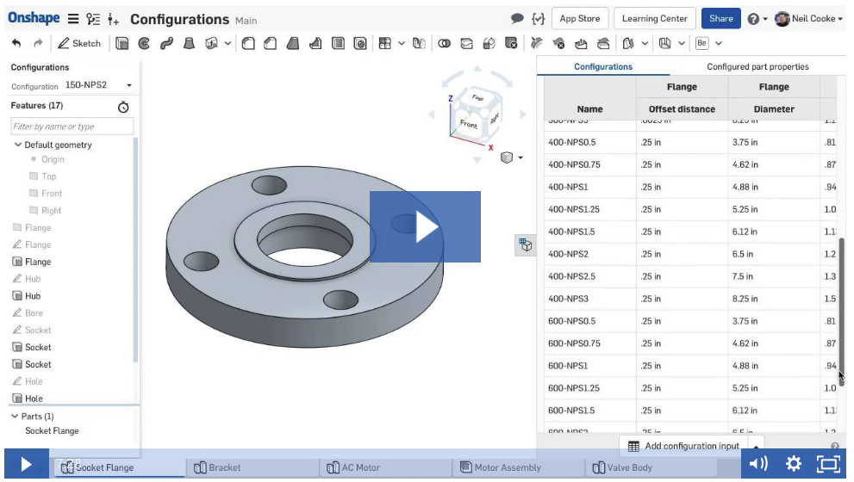Click the Undo arrow
This screenshot has height=482, width=854.
coord(16,43)
